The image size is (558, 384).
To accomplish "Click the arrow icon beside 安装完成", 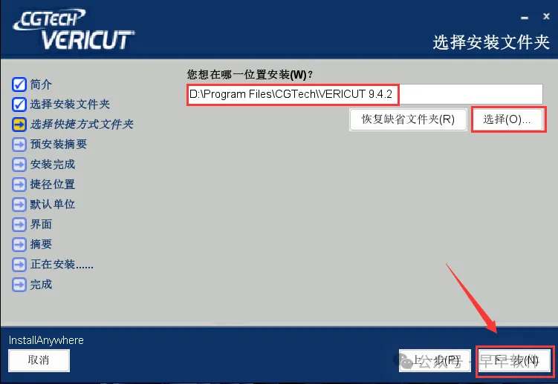I will point(19,165).
